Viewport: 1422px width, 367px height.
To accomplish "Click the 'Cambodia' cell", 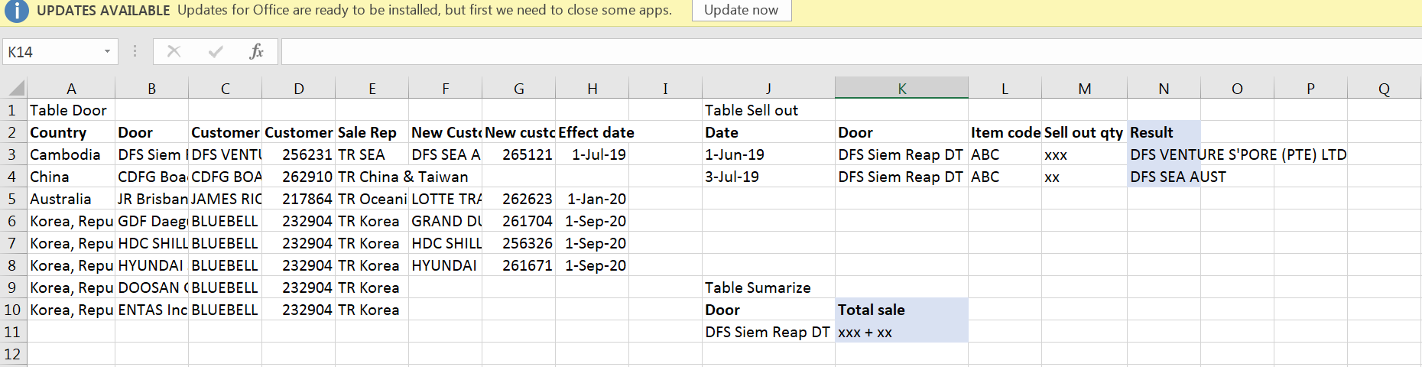I will pyautogui.click(x=71, y=154).
